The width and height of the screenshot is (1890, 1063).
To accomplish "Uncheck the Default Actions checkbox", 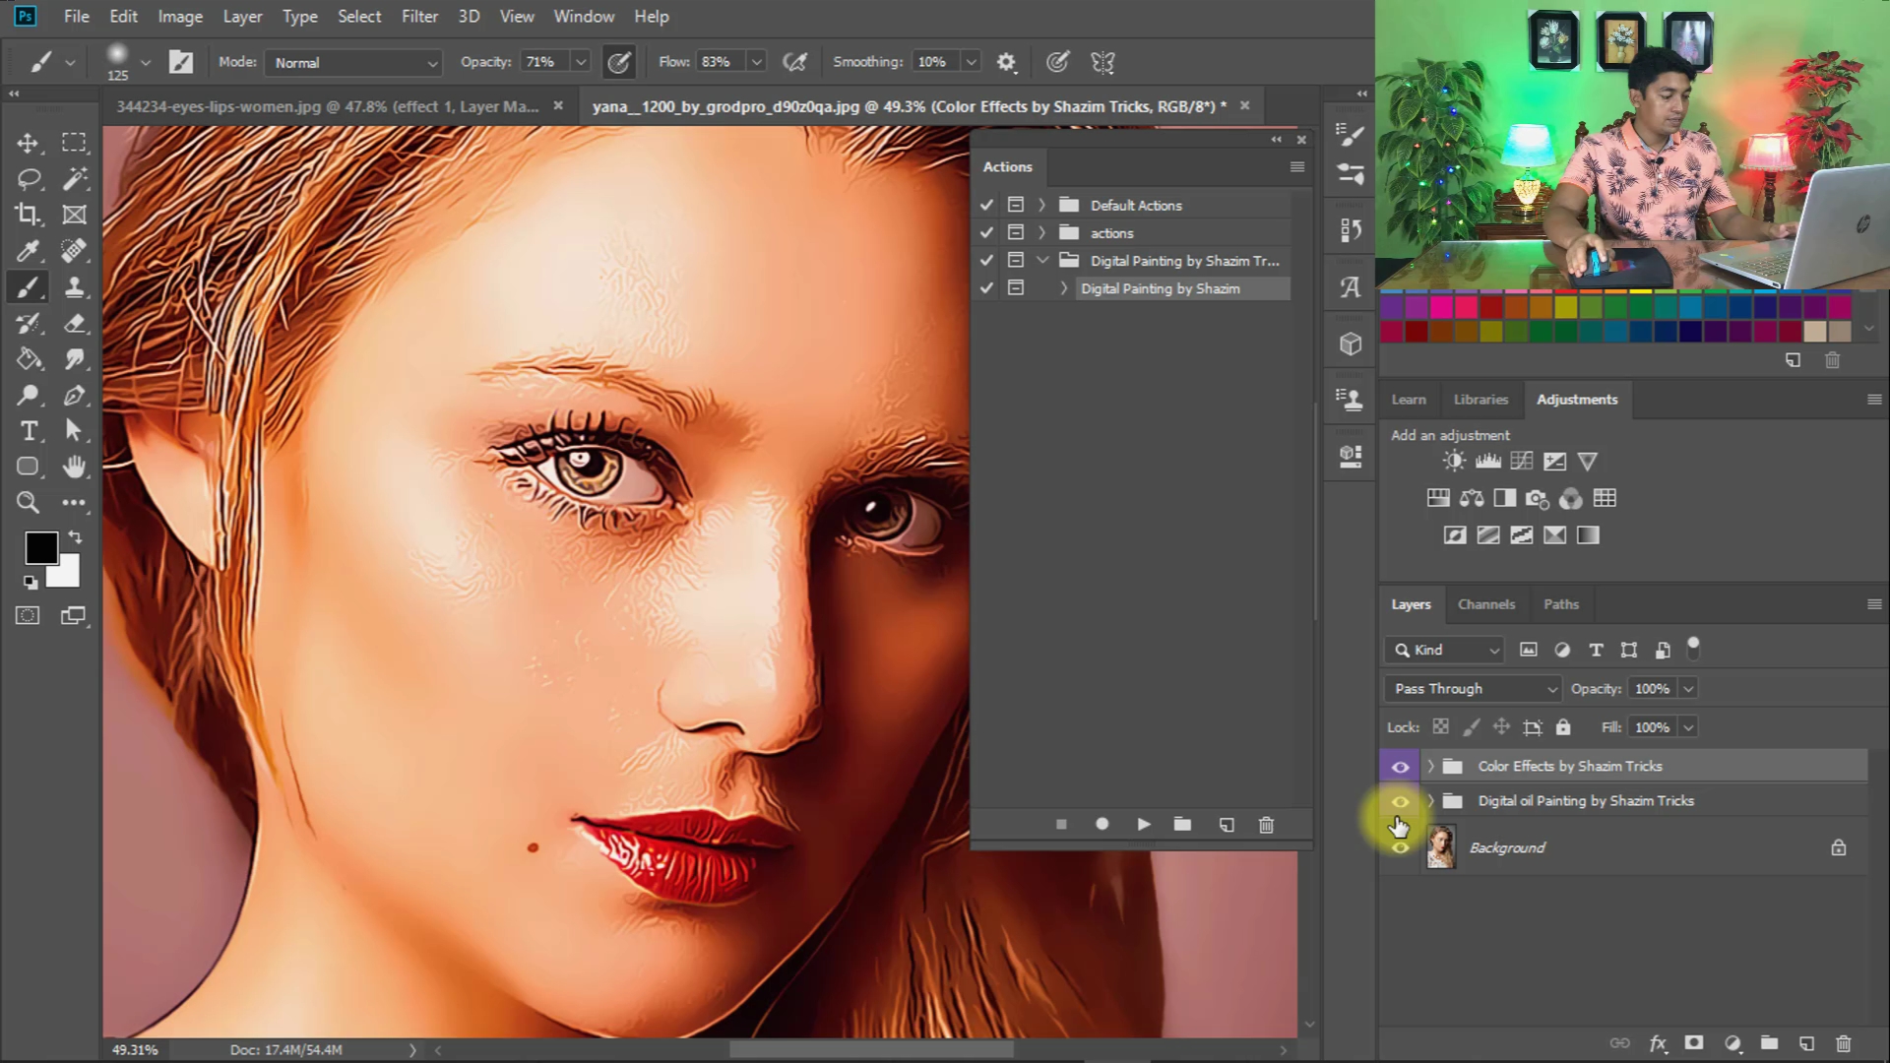I will tap(986, 205).
